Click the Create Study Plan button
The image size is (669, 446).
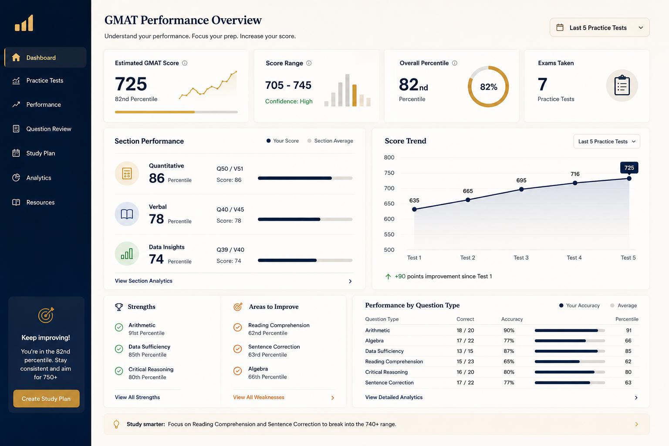point(46,399)
